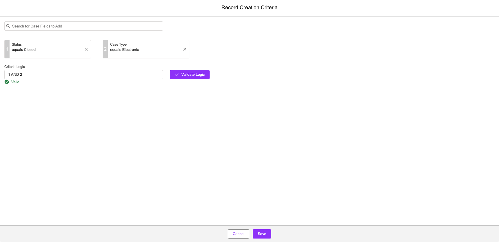This screenshot has height=242, width=499.
Task: Cancel the criteria dialog
Action: pyautogui.click(x=239, y=234)
